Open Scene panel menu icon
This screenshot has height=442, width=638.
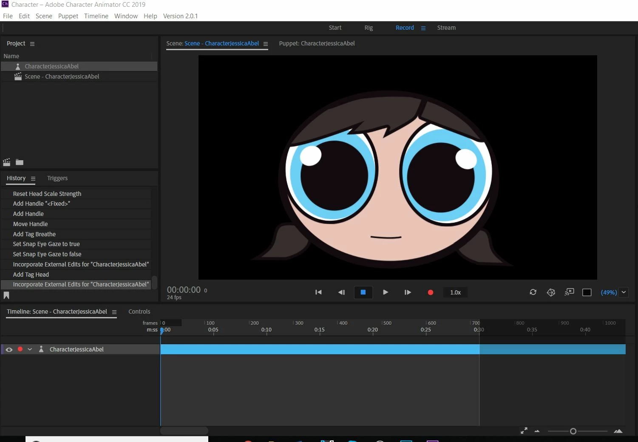tap(266, 44)
